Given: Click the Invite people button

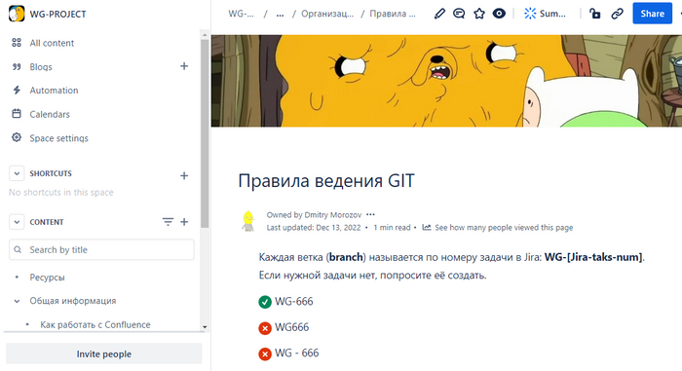Looking at the screenshot, I should click(x=104, y=354).
